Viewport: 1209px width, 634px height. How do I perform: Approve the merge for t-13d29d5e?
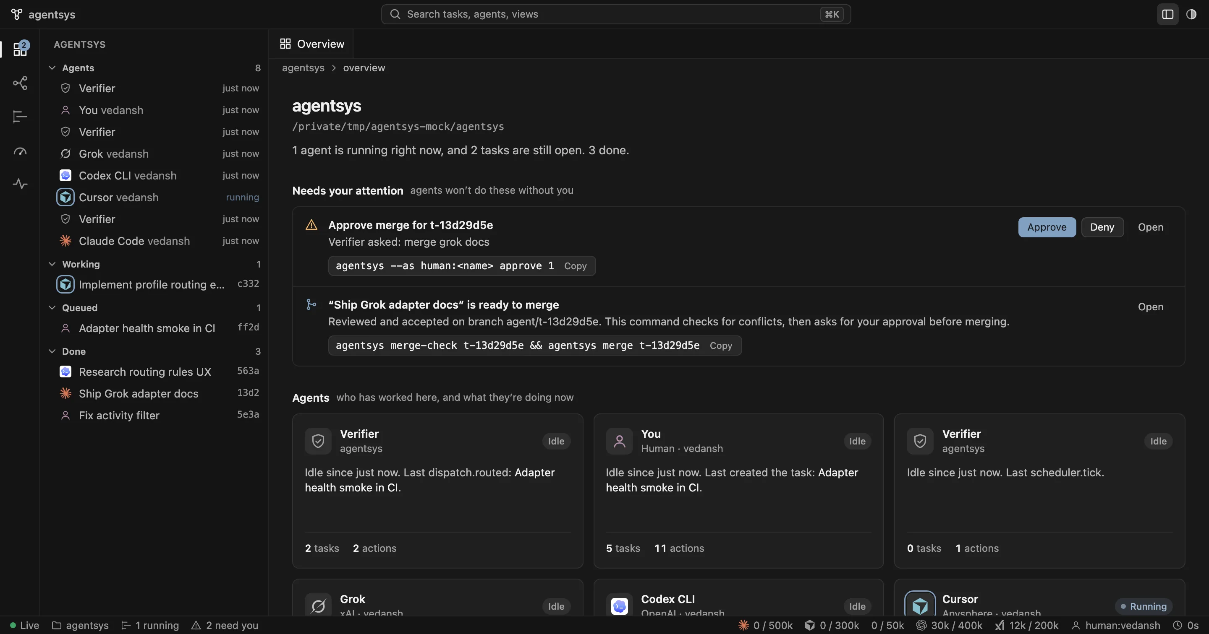[x=1047, y=227]
